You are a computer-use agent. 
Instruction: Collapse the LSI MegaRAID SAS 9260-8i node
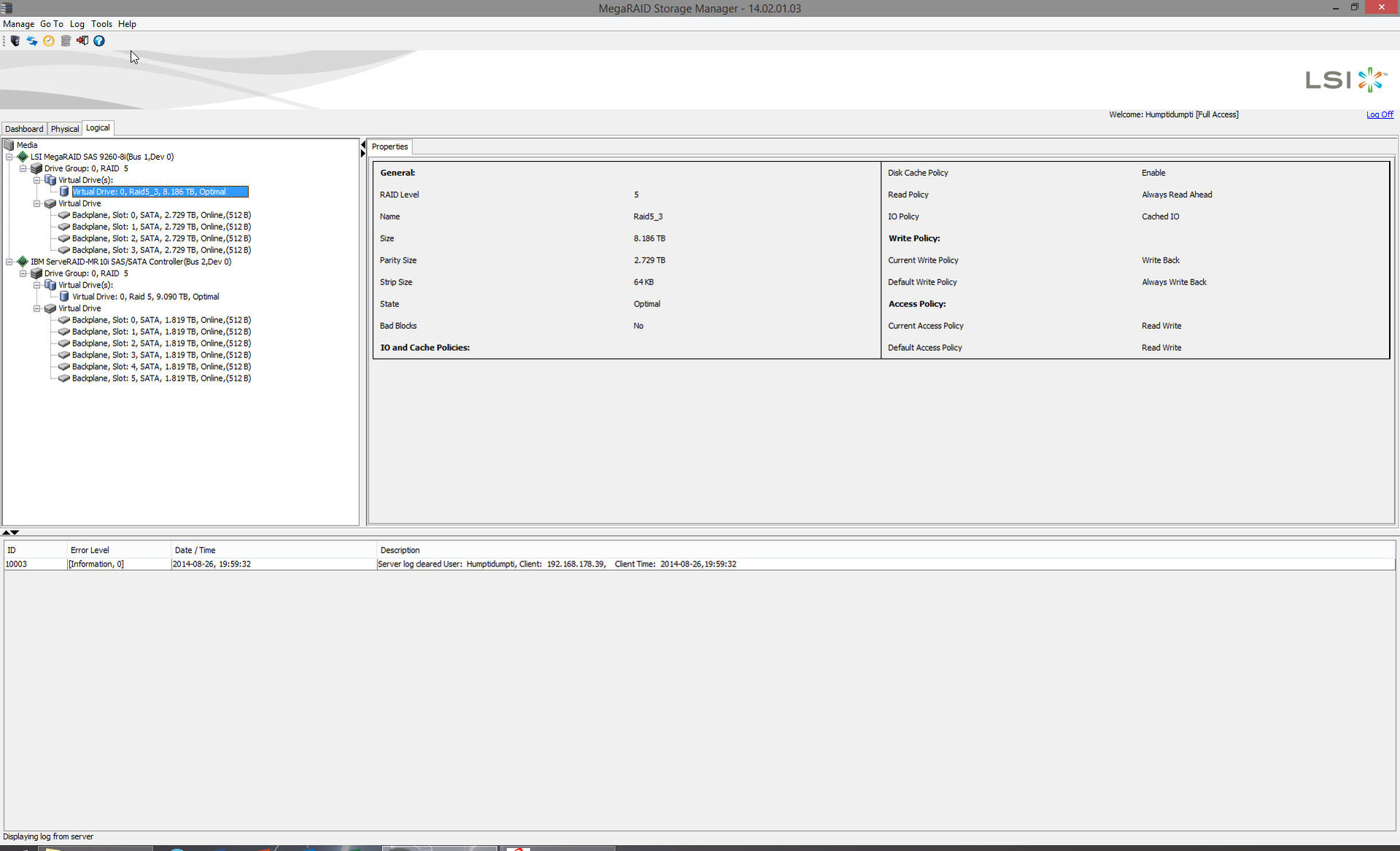click(9, 157)
